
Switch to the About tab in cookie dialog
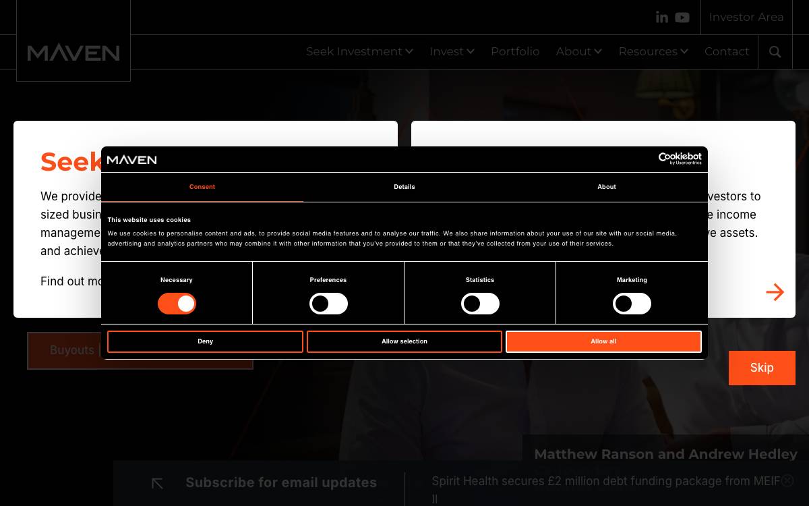point(607,187)
